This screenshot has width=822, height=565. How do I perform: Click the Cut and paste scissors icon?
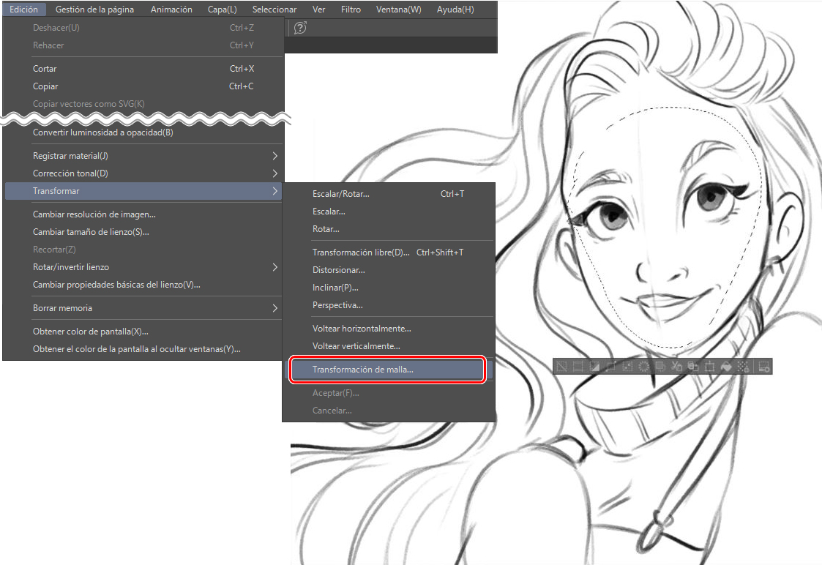(x=676, y=367)
